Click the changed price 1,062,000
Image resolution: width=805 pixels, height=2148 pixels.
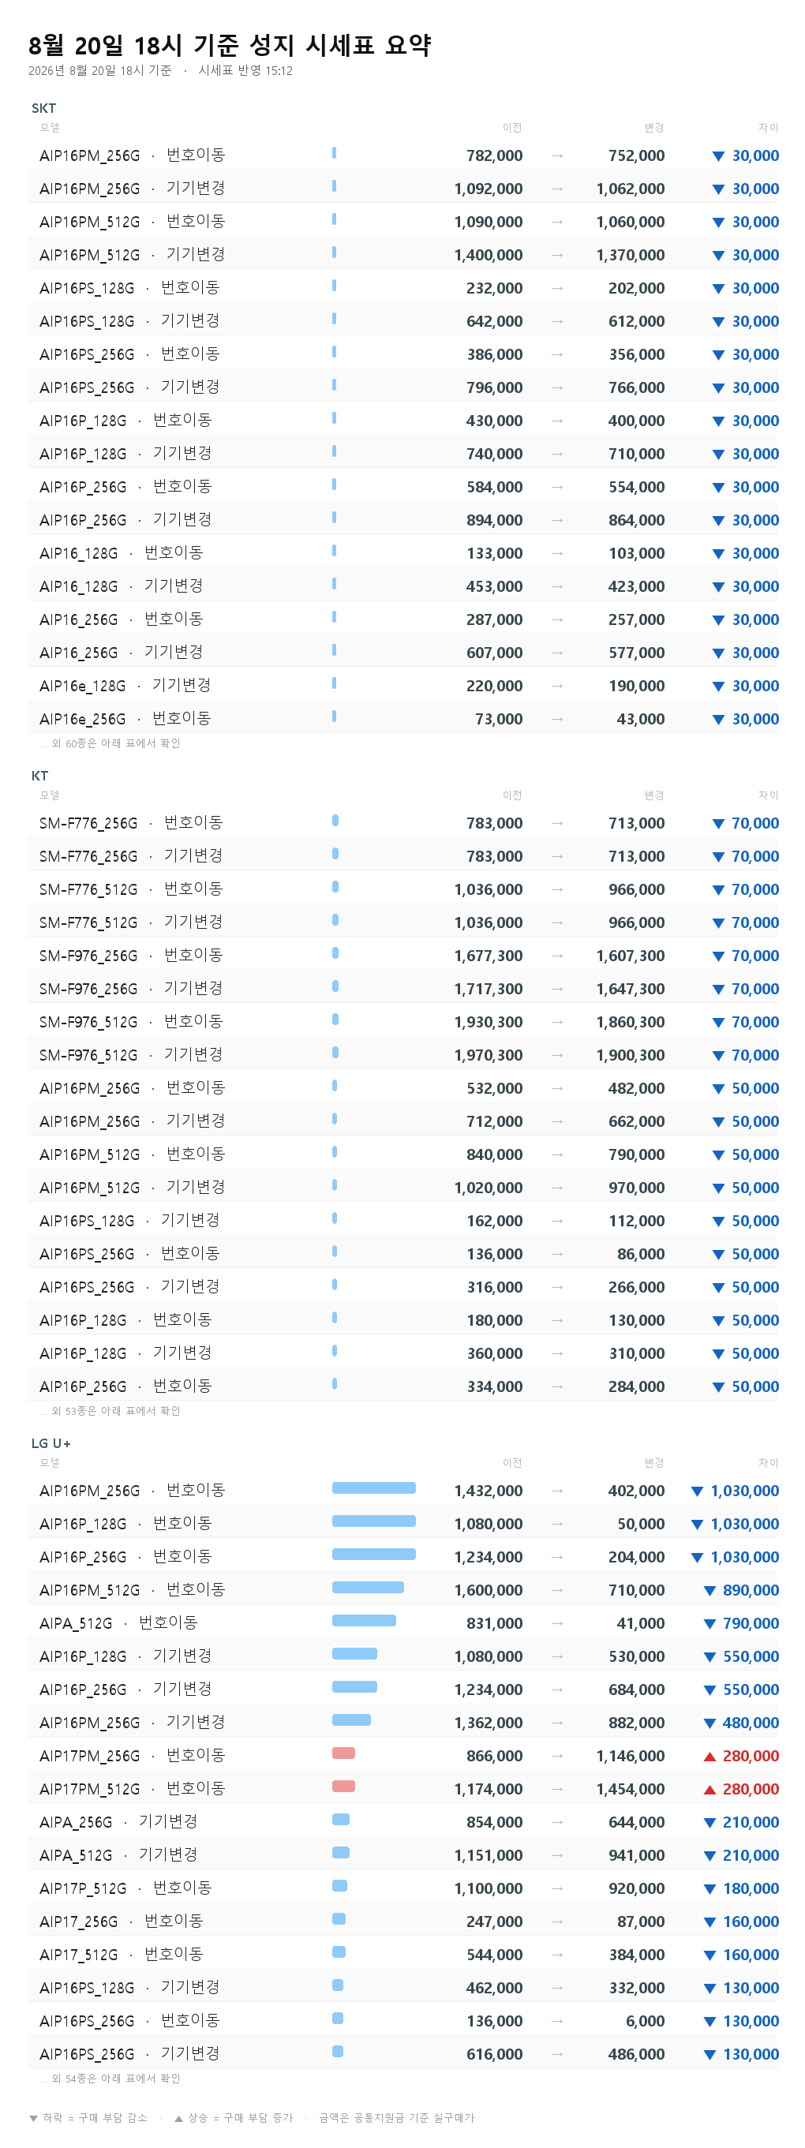click(x=631, y=189)
